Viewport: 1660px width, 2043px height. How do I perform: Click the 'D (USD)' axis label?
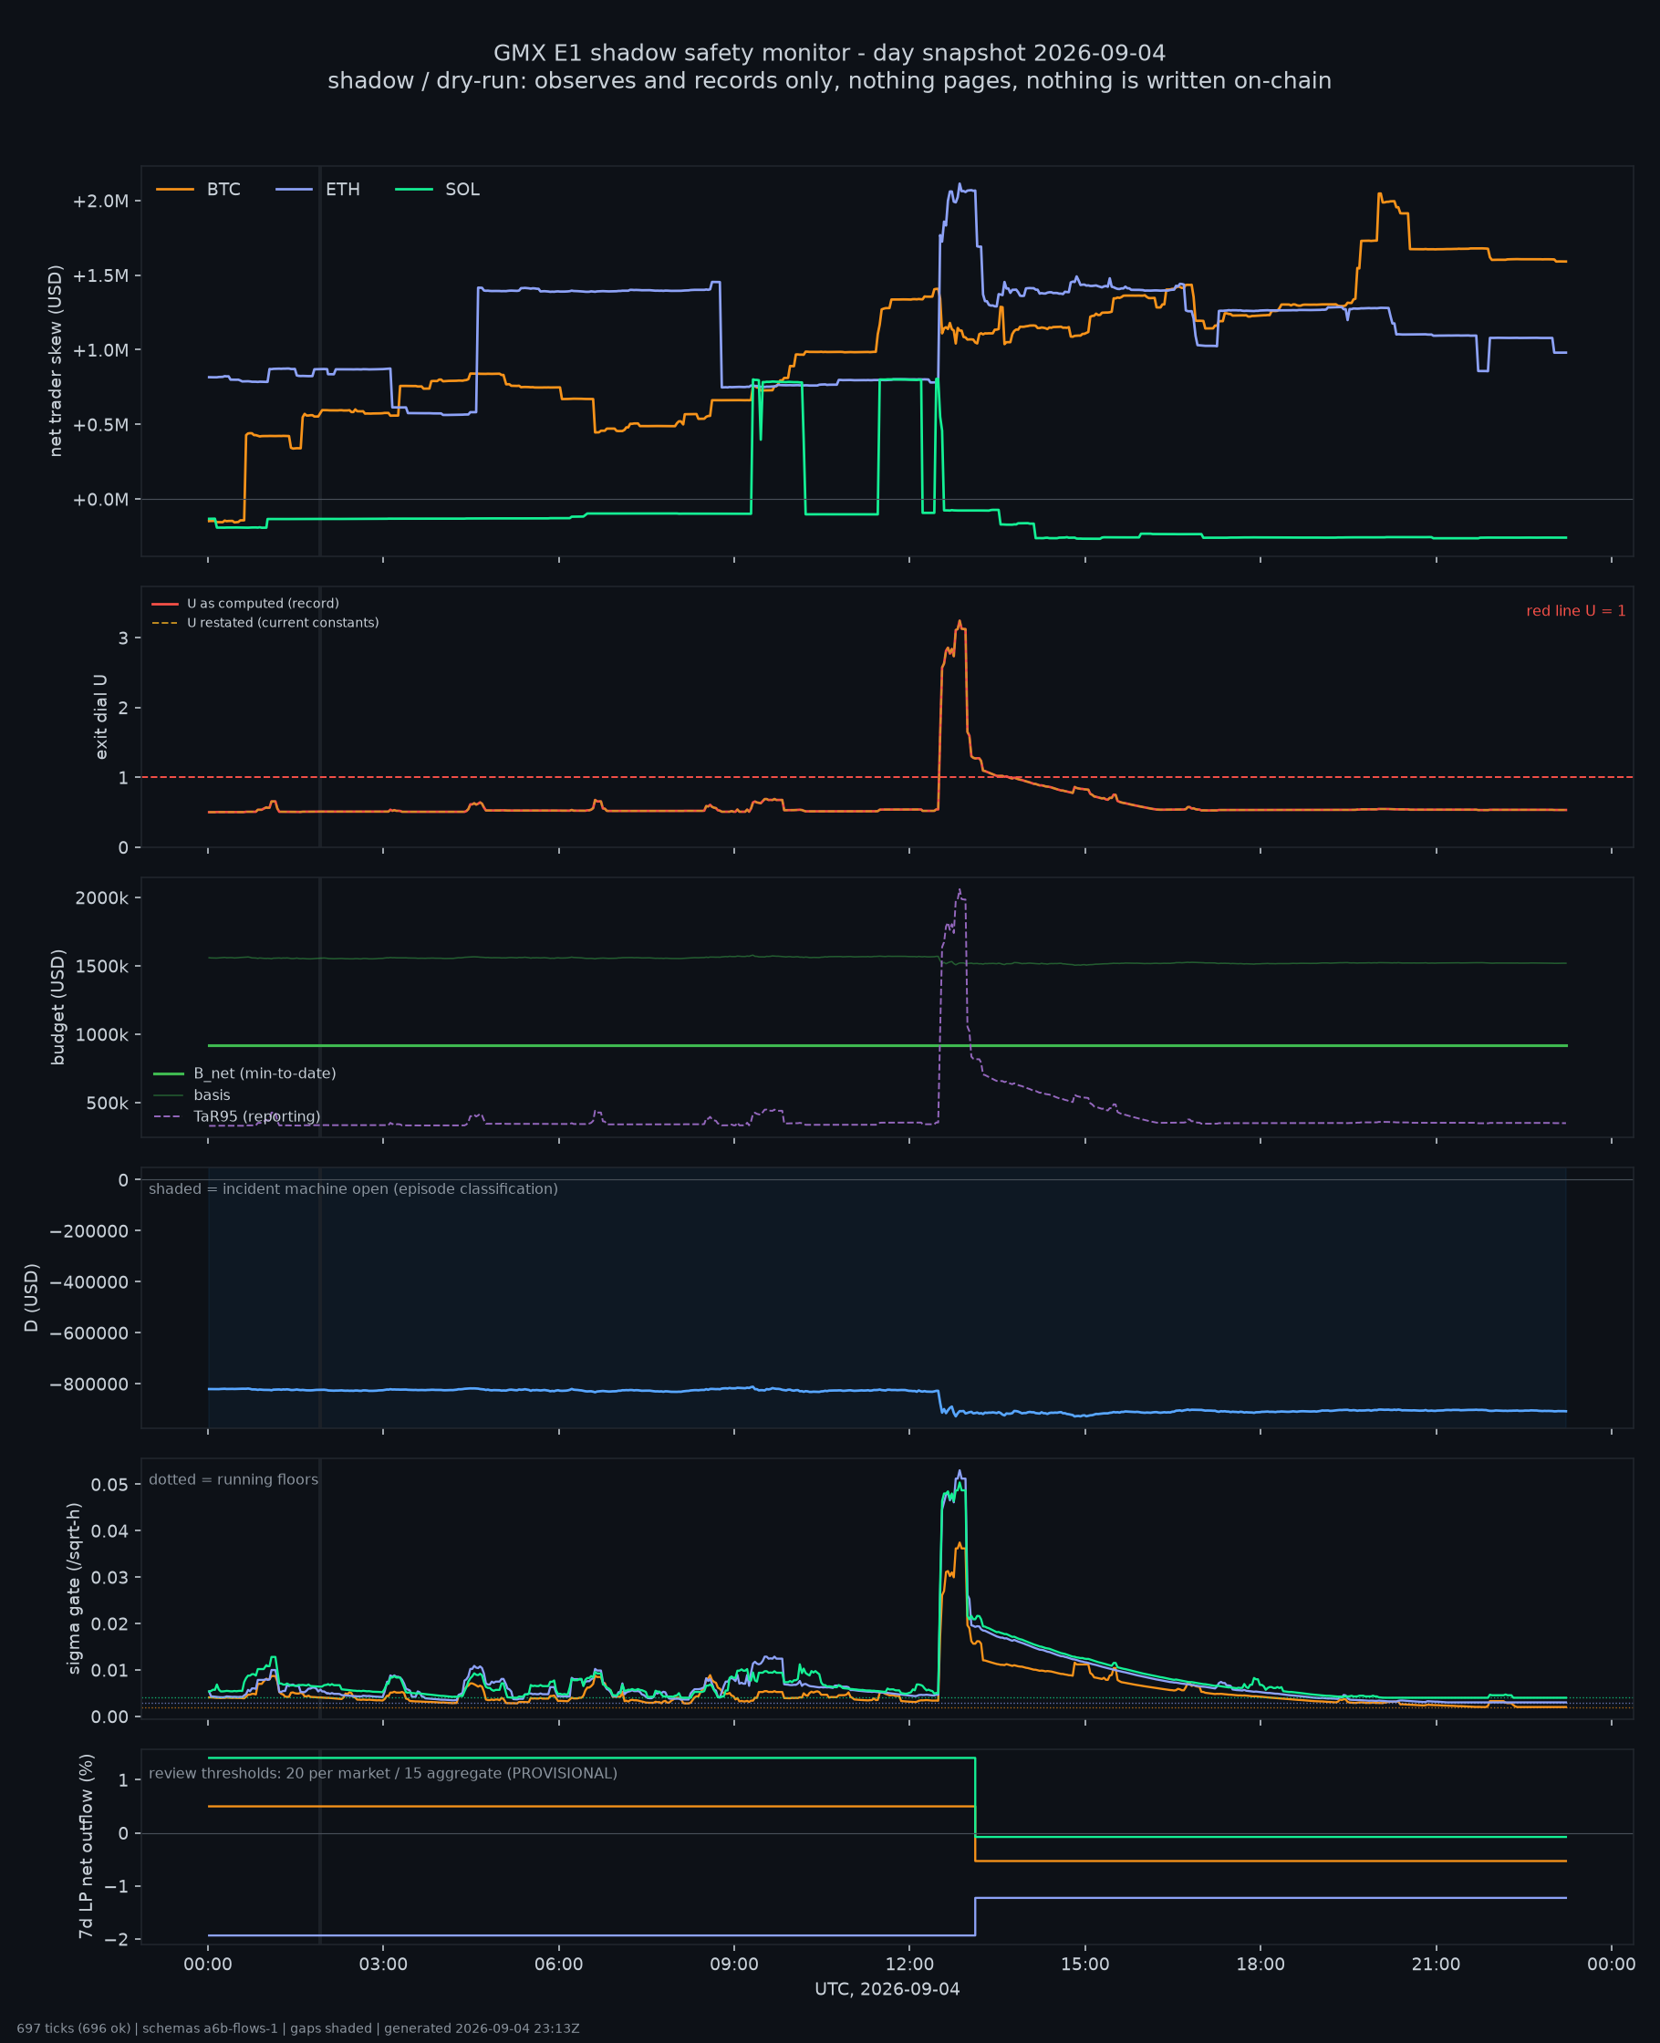(x=32, y=1298)
